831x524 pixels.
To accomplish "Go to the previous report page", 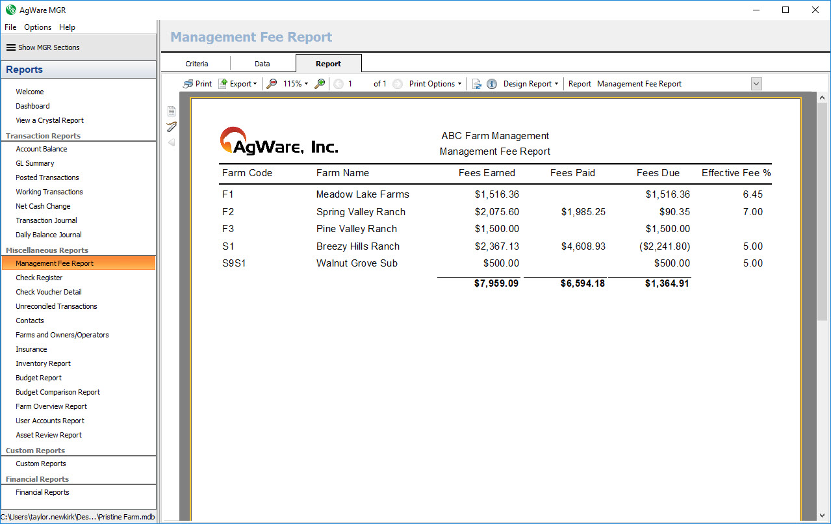I will [x=339, y=84].
